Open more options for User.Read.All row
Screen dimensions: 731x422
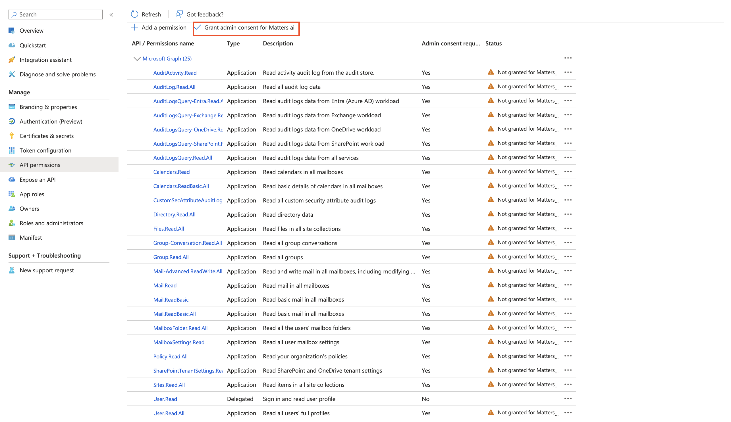point(568,413)
